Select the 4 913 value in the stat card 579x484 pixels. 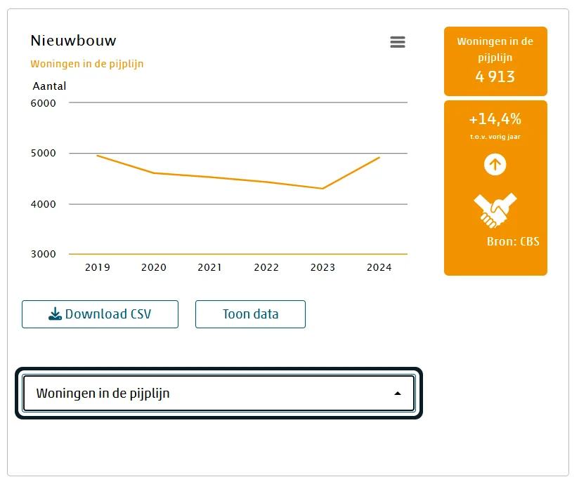pyautogui.click(x=495, y=77)
